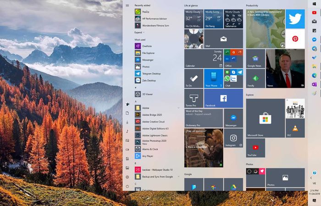Open the To Do tile

194,78
